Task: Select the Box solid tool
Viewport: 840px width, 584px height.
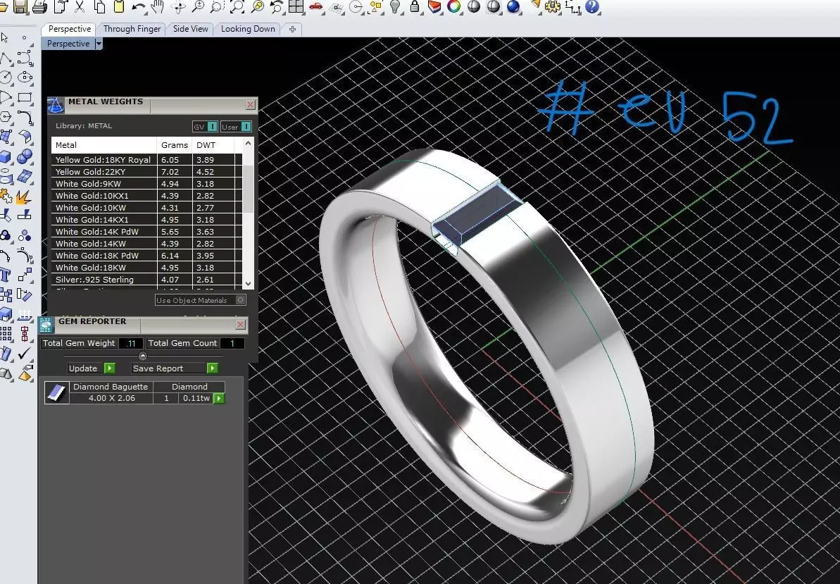Action: click(6, 156)
